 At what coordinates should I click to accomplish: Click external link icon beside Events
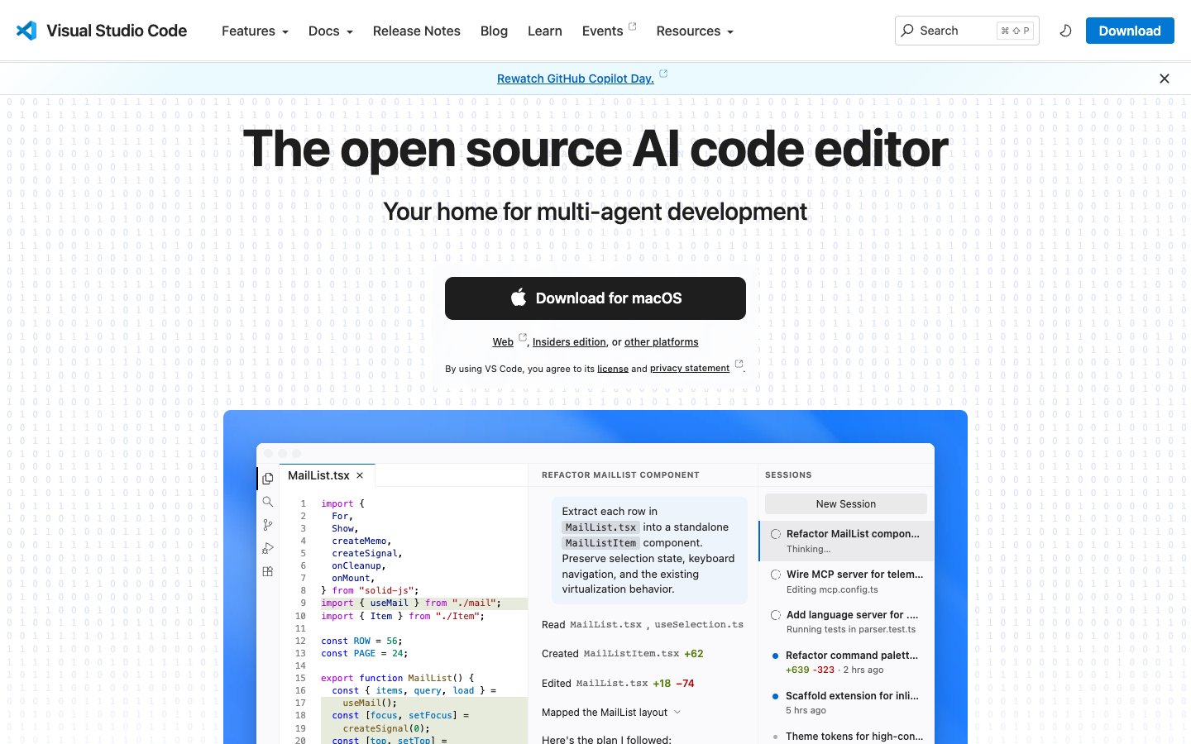tap(633, 26)
